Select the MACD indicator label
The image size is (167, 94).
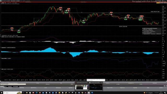[3, 37]
